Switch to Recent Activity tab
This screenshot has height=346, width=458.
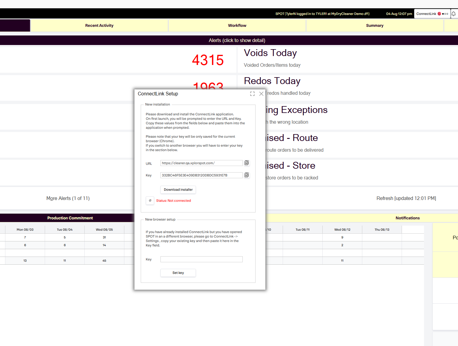pos(99,26)
